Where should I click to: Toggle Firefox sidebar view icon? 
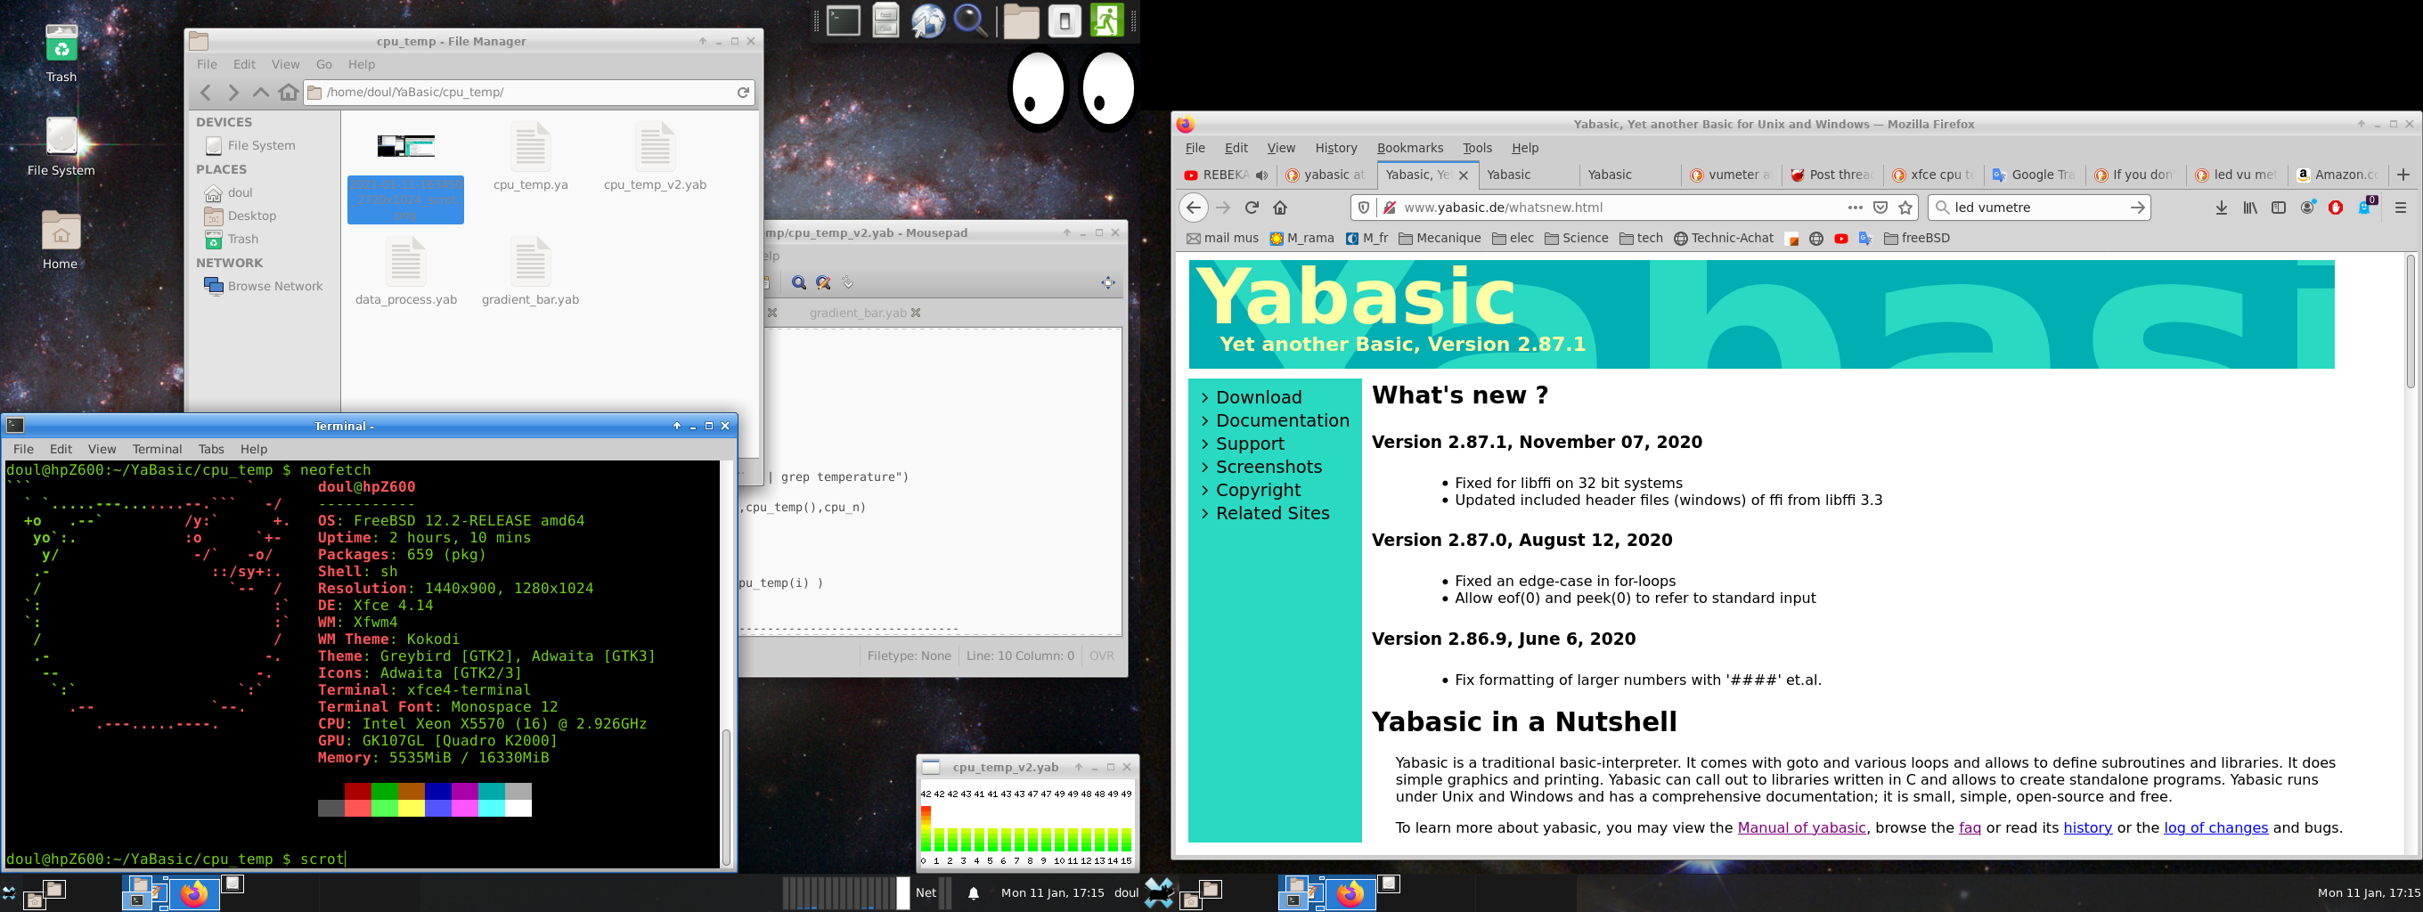click(2278, 208)
